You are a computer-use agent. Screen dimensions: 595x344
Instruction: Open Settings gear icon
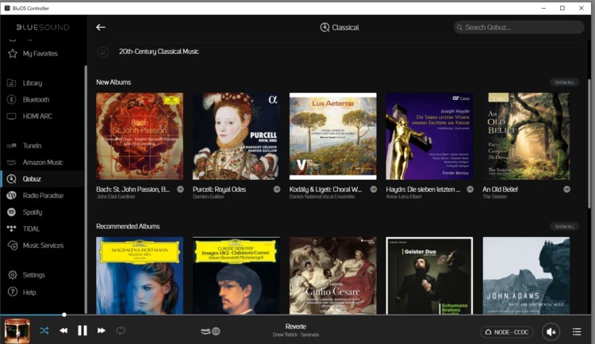pos(13,275)
